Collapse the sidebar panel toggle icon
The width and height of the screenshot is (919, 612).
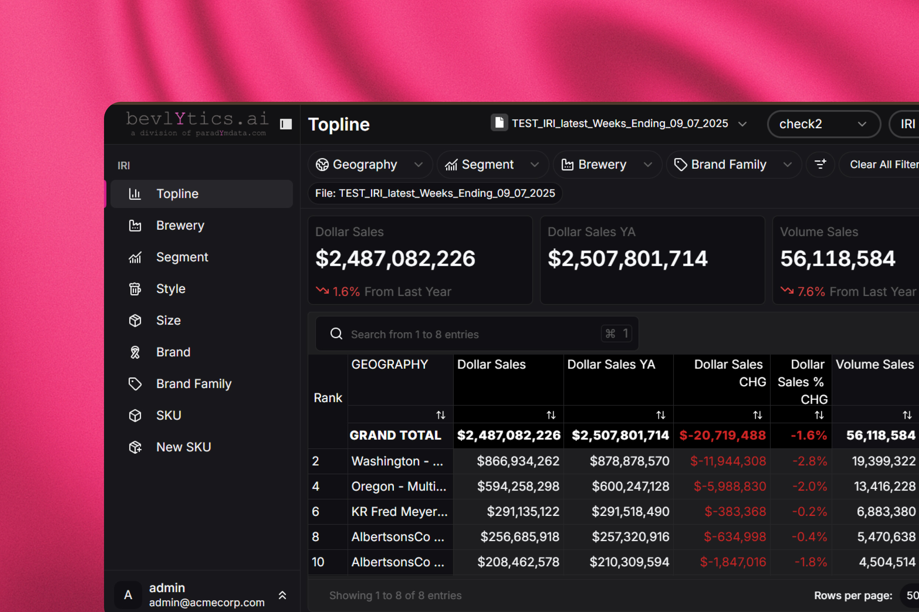point(286,124)
